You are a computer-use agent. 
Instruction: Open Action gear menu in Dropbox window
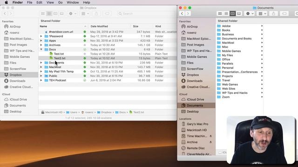click(73, 13)
